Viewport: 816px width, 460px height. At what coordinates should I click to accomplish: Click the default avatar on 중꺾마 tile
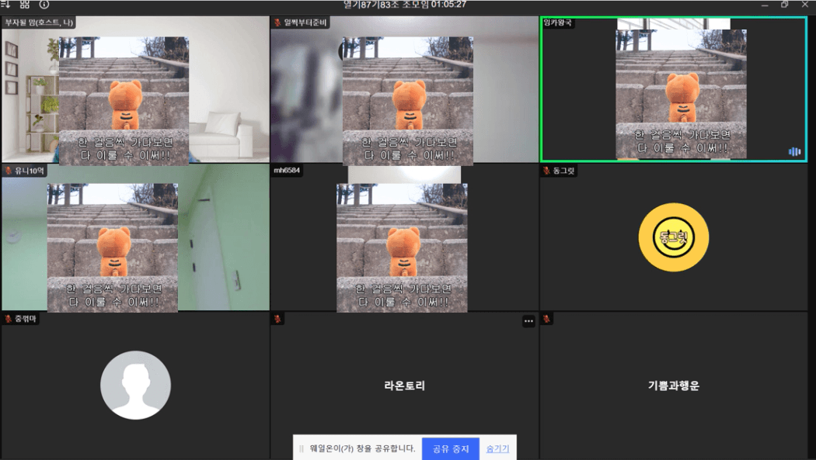[135, 386]
